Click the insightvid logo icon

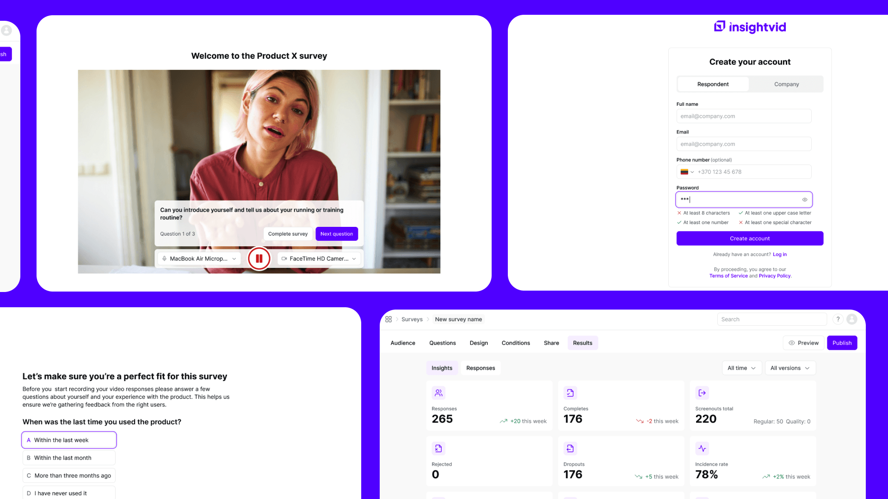pos(719,27)
